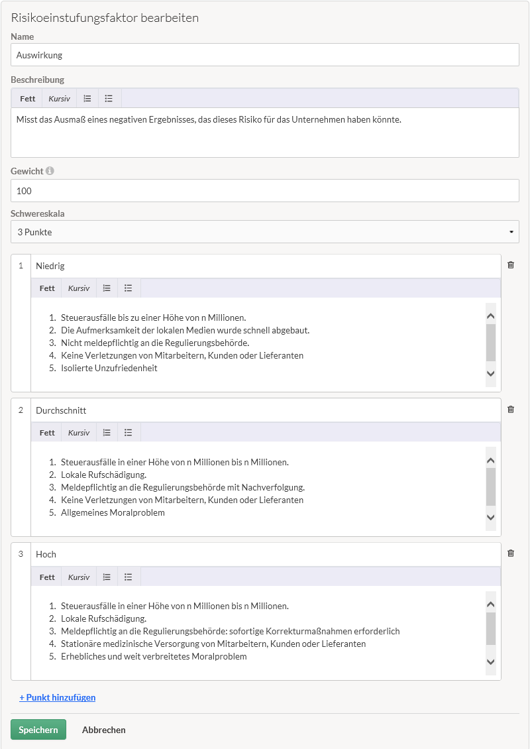Insert numbered list in Beschreibung editor
Image resolution: width=530 pixels, height=749 pixels.
tap(87, 98)
